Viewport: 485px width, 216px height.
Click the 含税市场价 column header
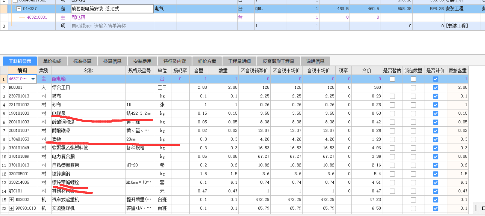[x=318, y=70]
